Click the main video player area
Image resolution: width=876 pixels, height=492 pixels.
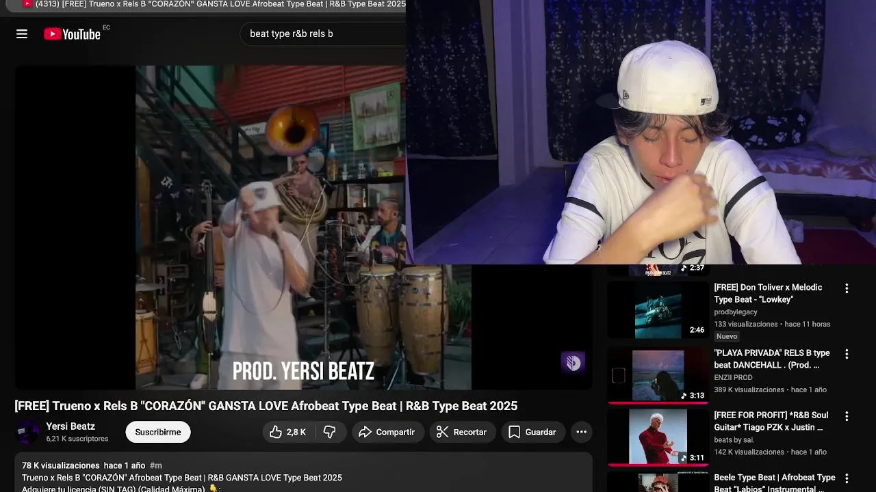coord(303,228)
